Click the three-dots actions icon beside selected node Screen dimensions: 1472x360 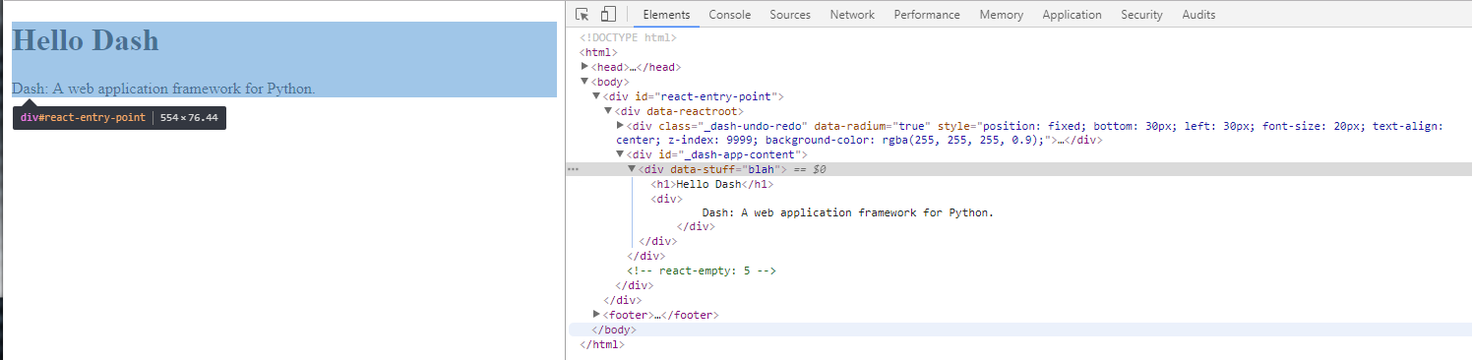coord(573,169)
